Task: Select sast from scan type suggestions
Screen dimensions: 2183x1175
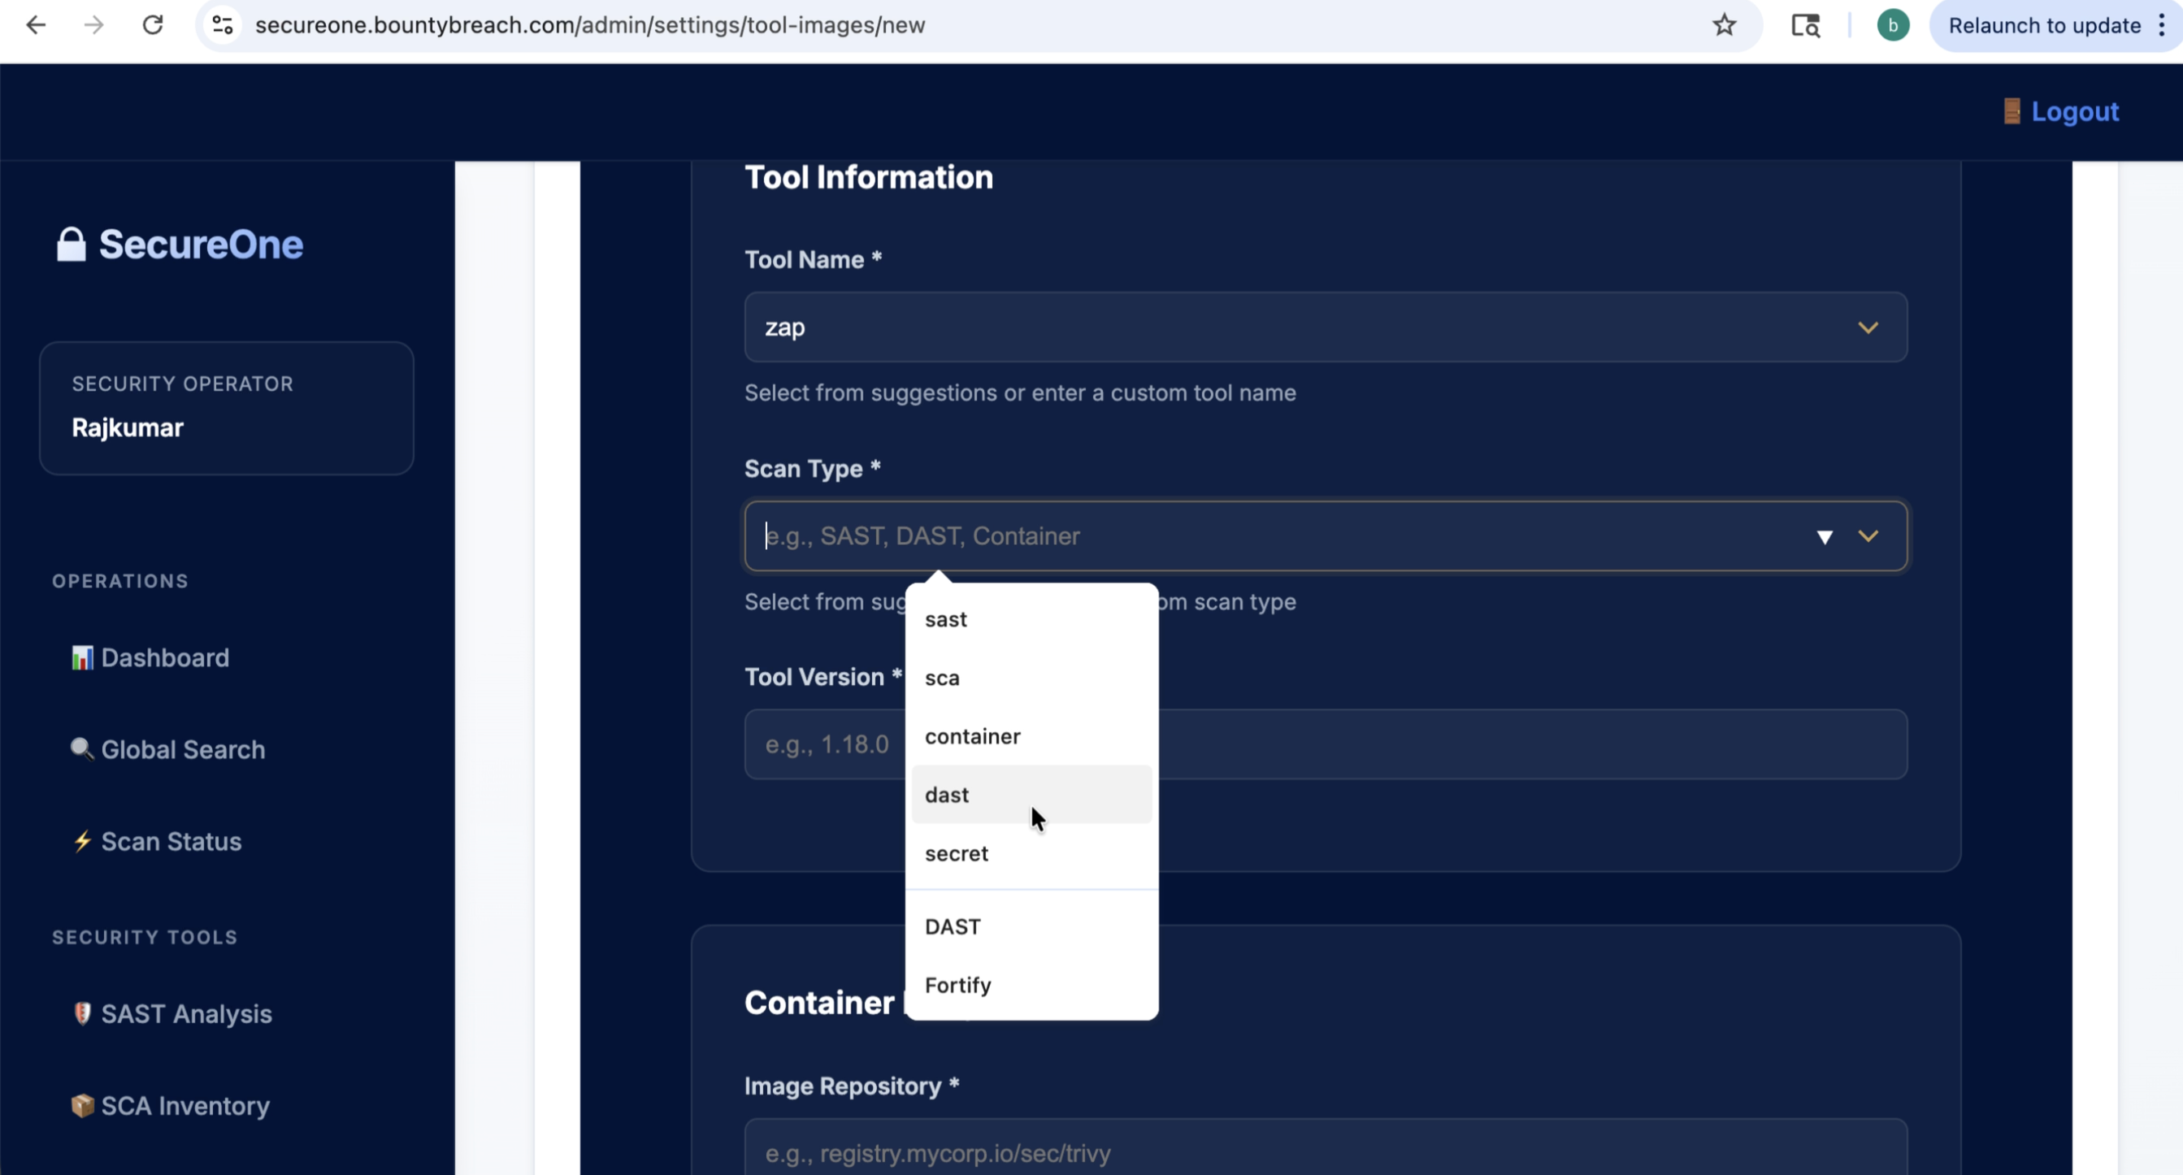Action: coord(1031,619)
